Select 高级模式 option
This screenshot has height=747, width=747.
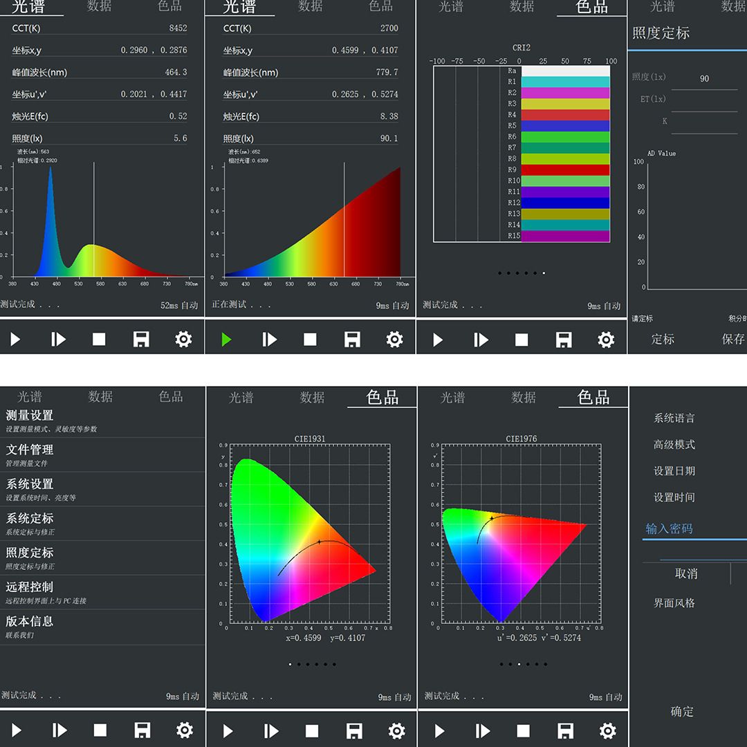(674, 445)
